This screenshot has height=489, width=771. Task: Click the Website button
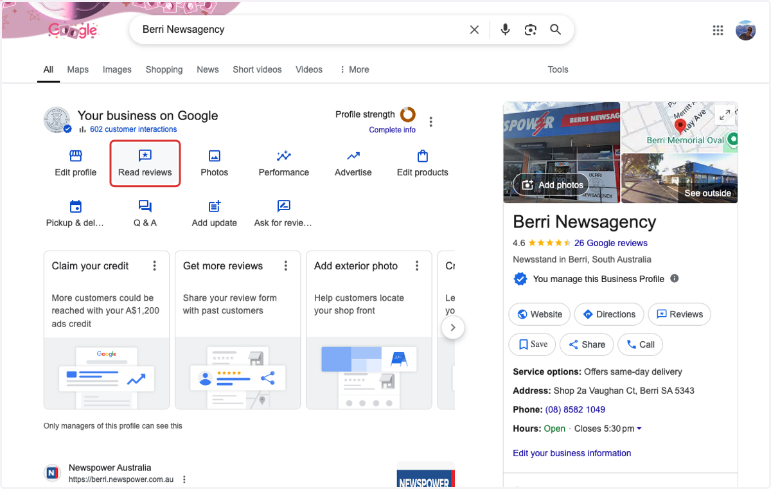[540, 314]
